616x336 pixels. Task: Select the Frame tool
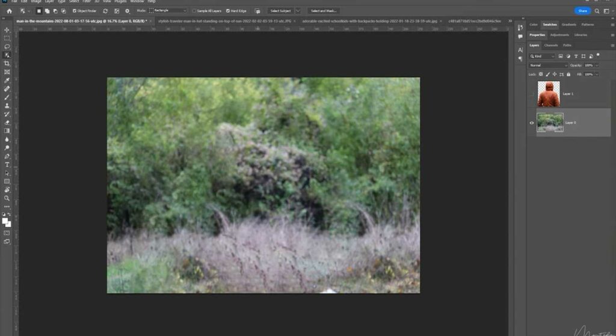pyautogui.click(x=7, y=72)
